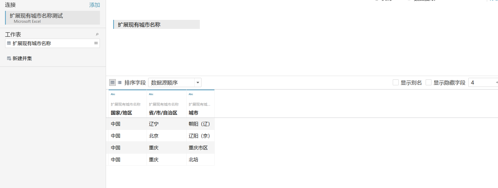This screenshot has height=188, width=498.
Task: Click the 工作表 section heading
Action: 13,34
